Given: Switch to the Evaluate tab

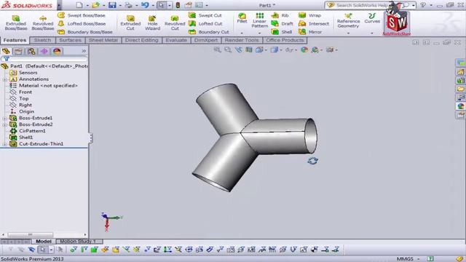Looking at the screenshot, I should 176,40.
